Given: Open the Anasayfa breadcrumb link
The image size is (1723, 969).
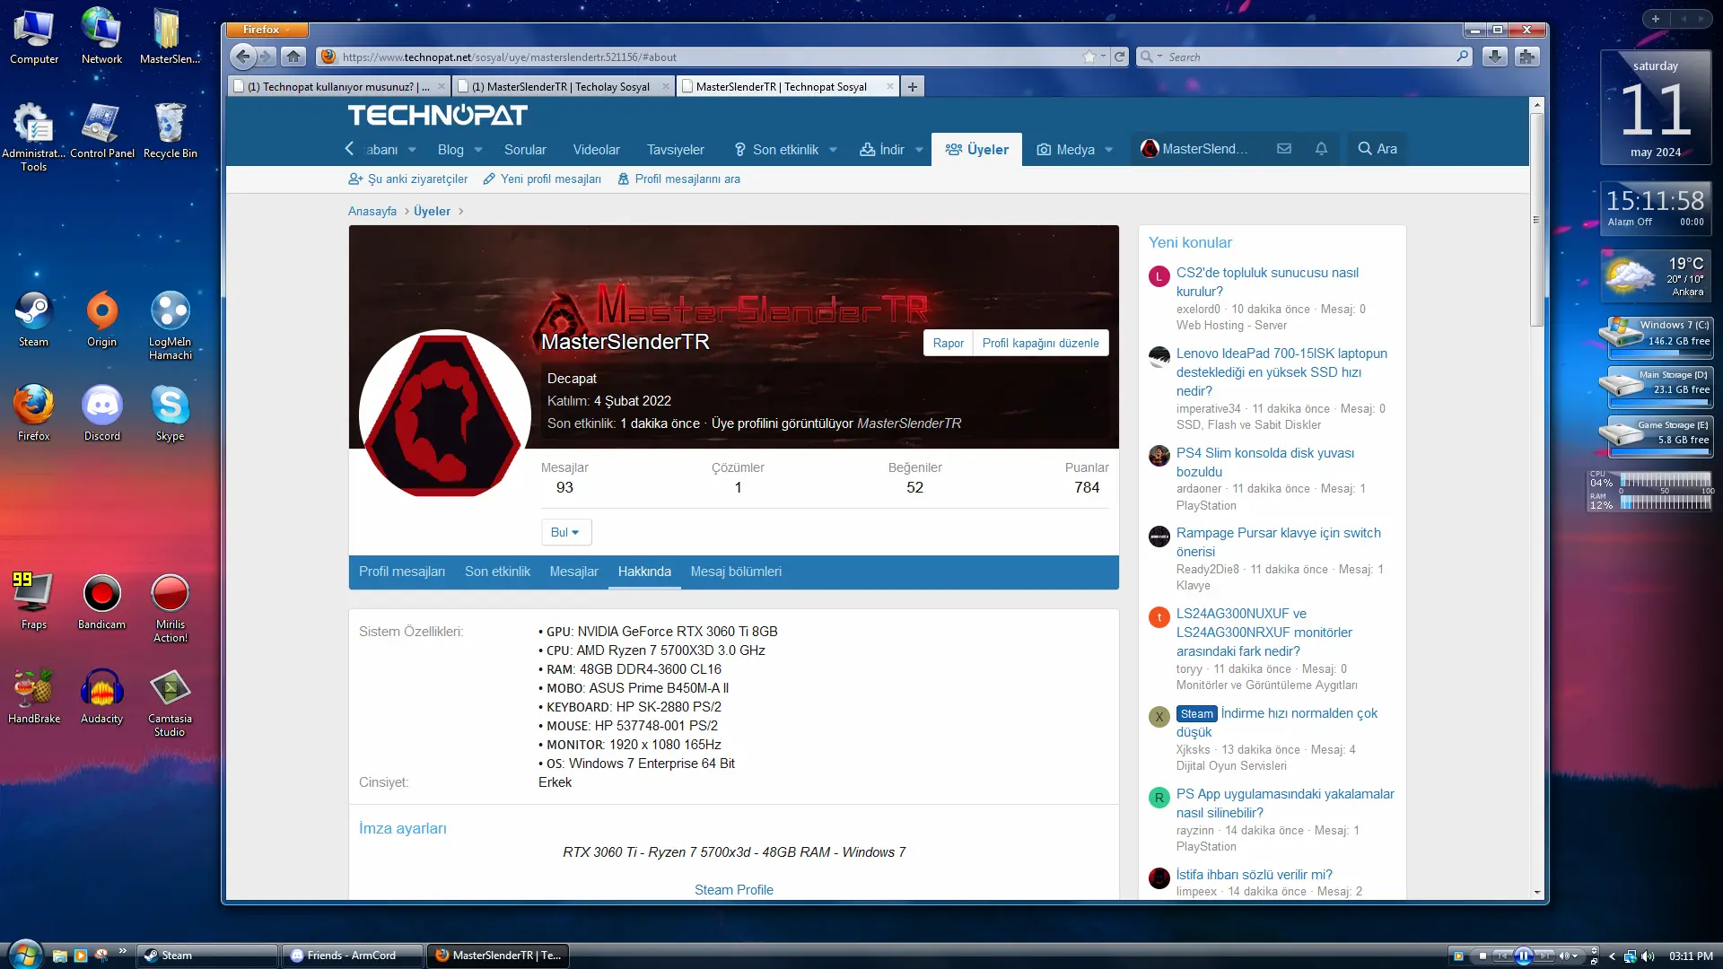Looking at the screenshot, I should [x=372, y=212].
